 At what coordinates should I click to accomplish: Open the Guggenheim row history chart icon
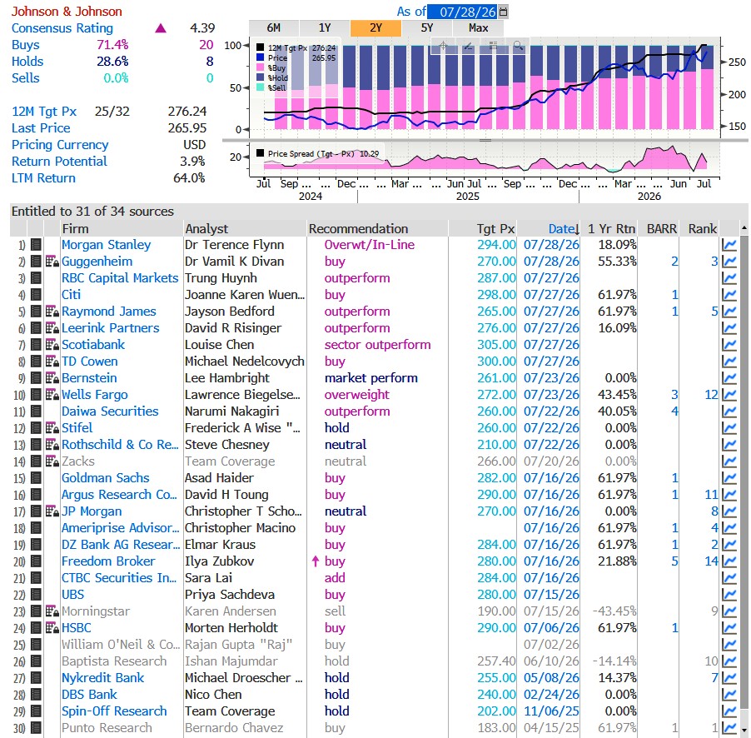tap(729, 262)
